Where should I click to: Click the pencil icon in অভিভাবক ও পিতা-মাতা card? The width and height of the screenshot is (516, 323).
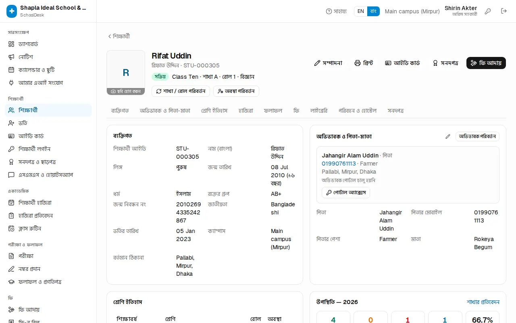[x=448, y=136]
